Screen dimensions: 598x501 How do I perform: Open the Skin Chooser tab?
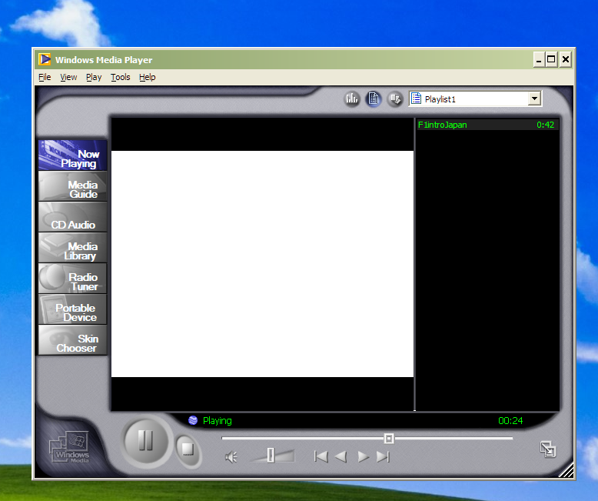72,340
